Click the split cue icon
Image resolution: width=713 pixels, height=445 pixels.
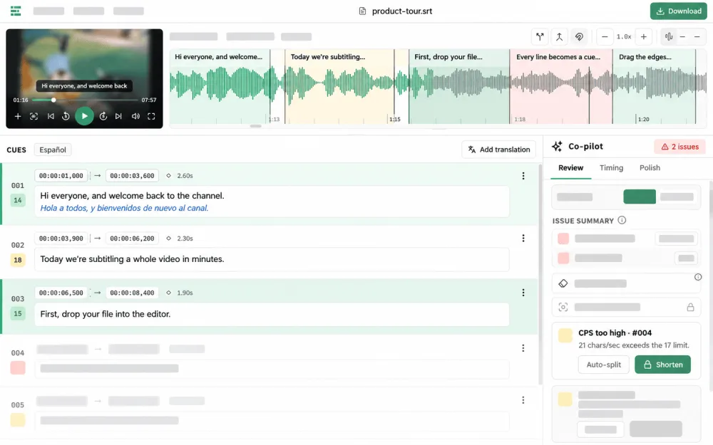(540, 37)
